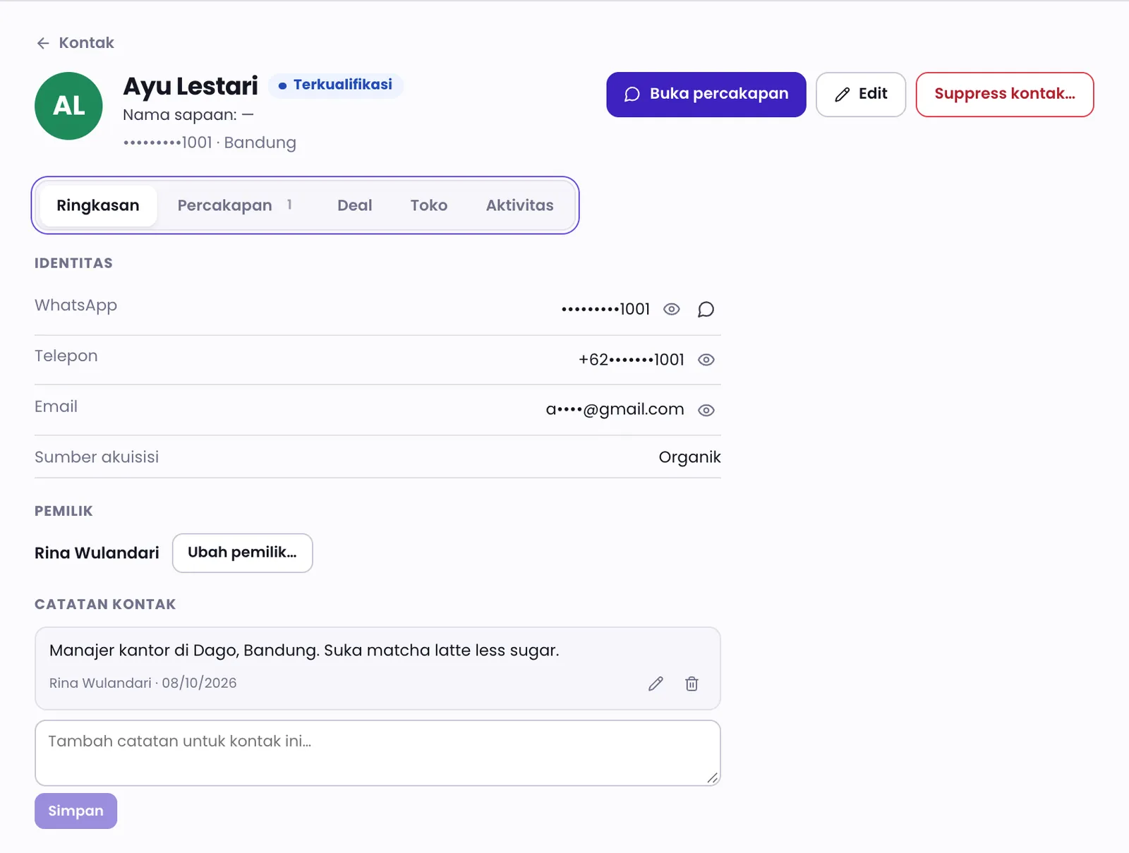
Task: Open the Toko tab
Action: (429, 205)
